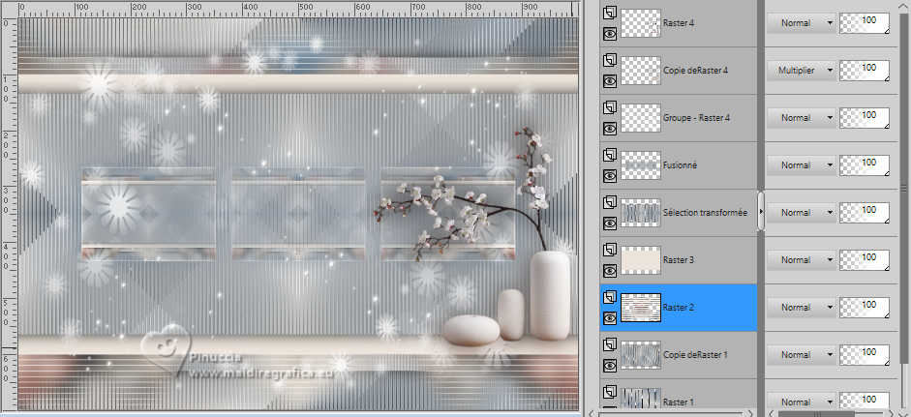The height and width of the screenshot is (417, 911).
Task: Open blend mode dropdown for Raster 1
Action: [801, 402]
